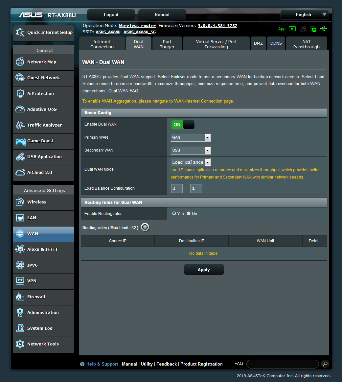Open Administration gear-person icon
The width and height of the screenshot is (342, 382).
point(20,312)
